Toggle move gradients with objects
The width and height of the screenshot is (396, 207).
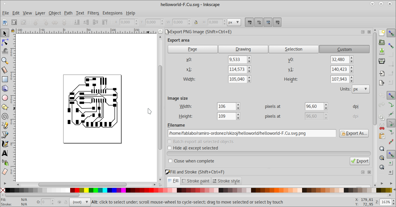tap(268, 22)
